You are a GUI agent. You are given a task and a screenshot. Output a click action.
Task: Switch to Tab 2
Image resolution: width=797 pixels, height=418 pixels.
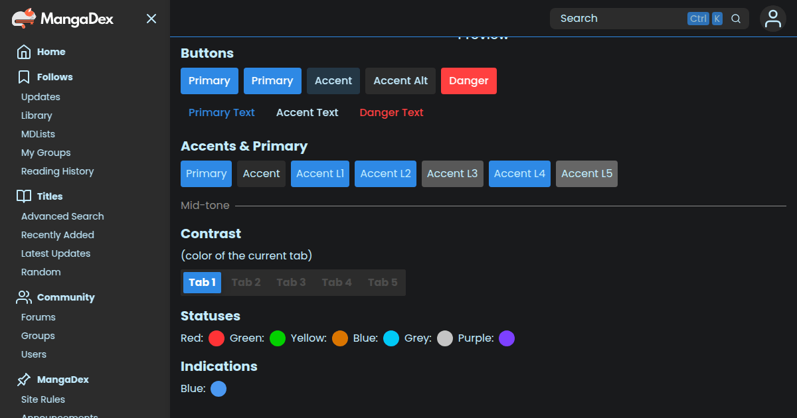[246, 283]
